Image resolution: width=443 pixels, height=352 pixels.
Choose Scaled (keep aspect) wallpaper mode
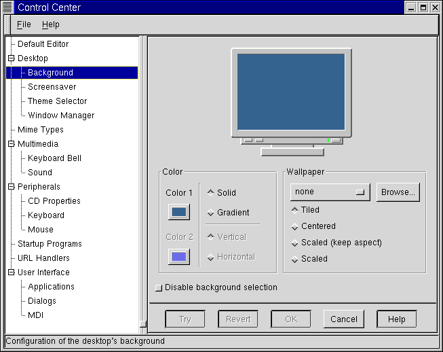[x=294, y=243]
